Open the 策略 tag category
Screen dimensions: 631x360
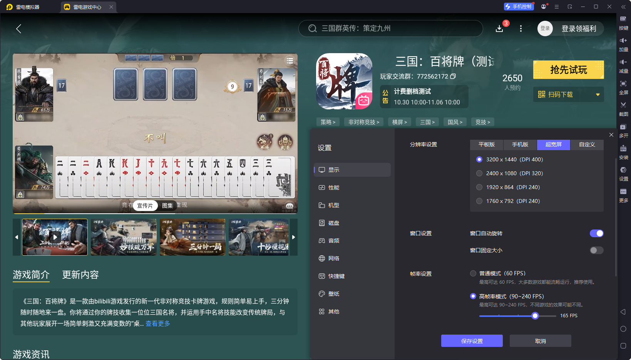[x=328, y=122]
